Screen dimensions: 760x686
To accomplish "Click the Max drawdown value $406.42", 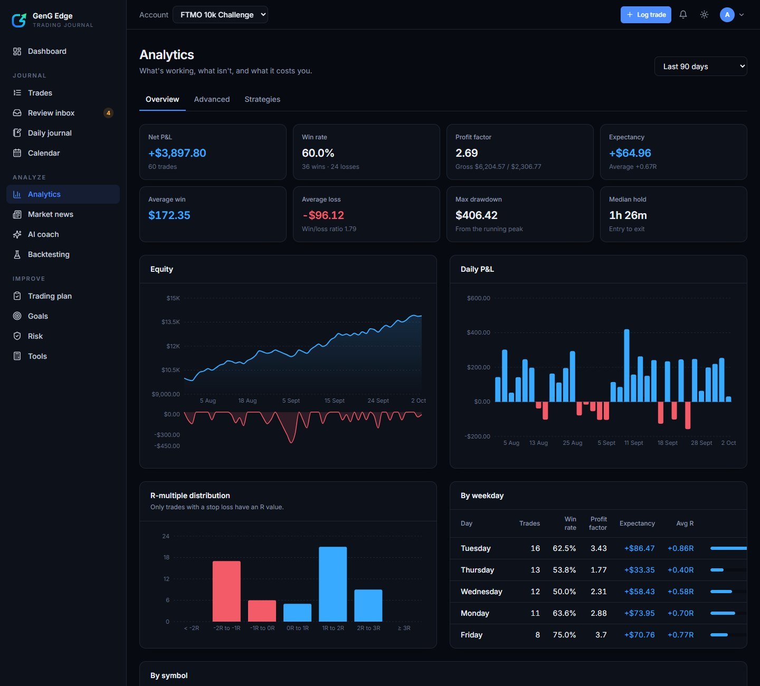I will coord(477,215).
